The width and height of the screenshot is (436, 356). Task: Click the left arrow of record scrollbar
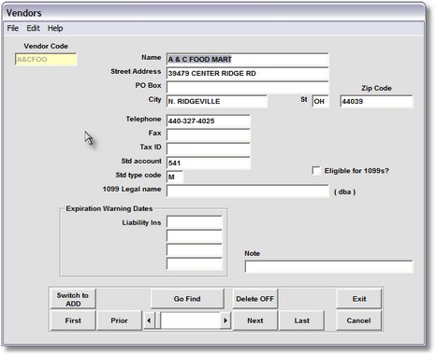pyautogui.click(x=149, y=320)
